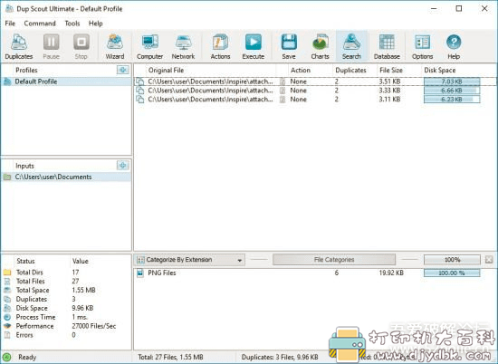
Task: Click the Help toolbar icon
Action: pyautogui.click(x=454, y=47)
